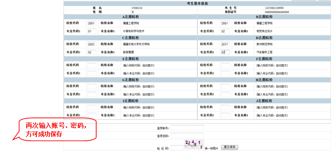Focus the empty E志愿 专业代码1 field
Screen dimensions: 334x159
92,74
